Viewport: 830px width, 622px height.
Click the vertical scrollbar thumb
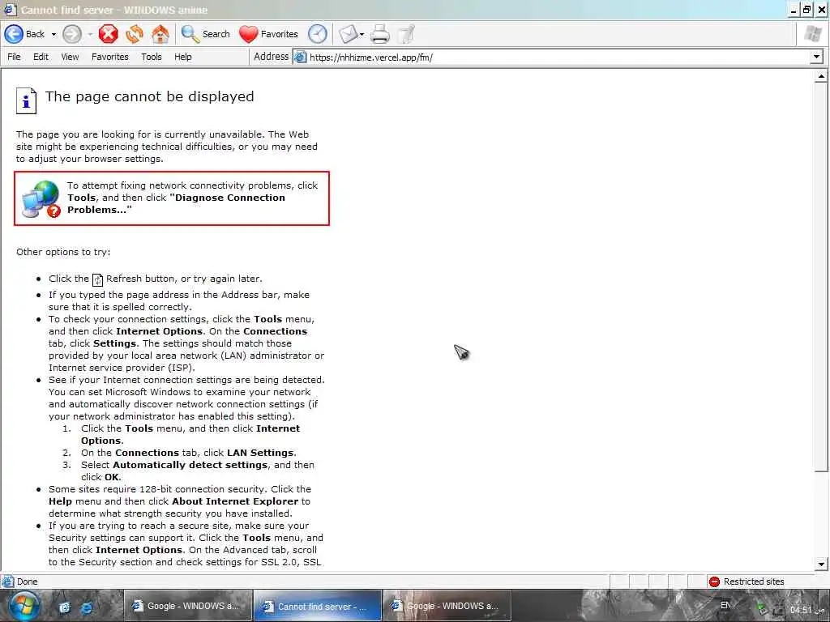pos(820,277)
